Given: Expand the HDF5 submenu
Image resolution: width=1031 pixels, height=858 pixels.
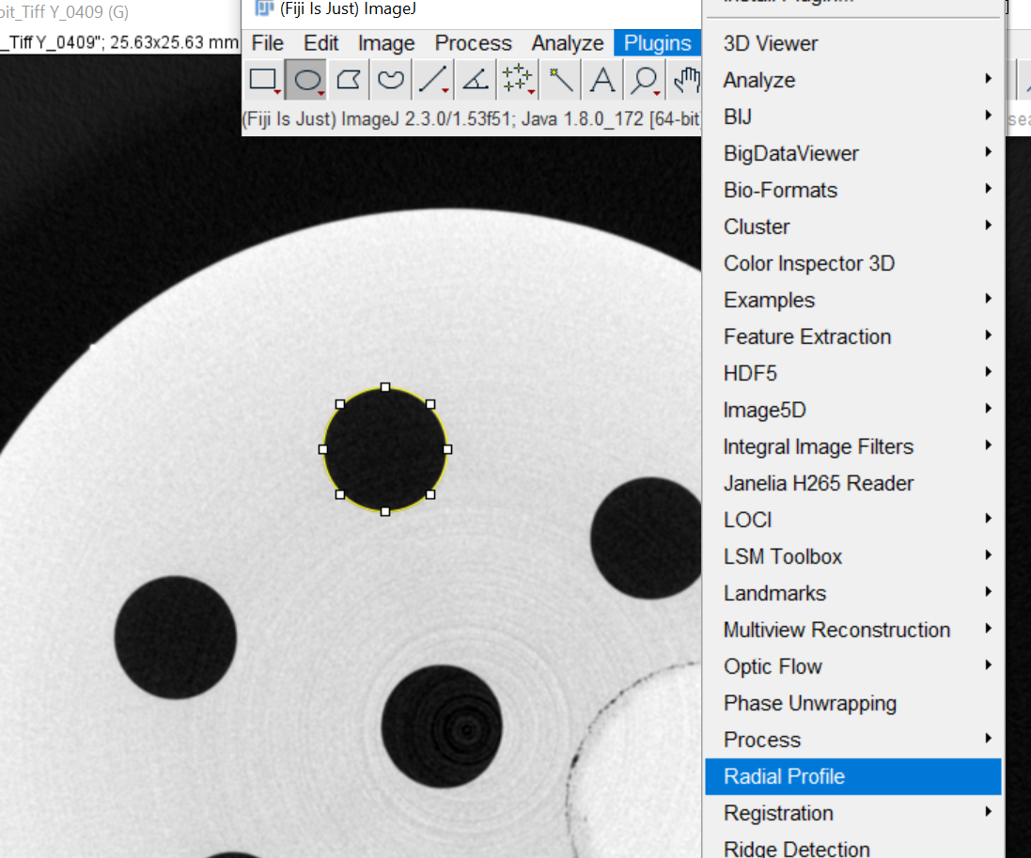Looking at the screenshot, I should tap(852, 373).
